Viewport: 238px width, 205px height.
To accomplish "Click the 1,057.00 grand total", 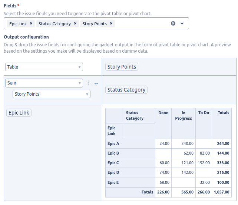I will [x=222, y=192].
